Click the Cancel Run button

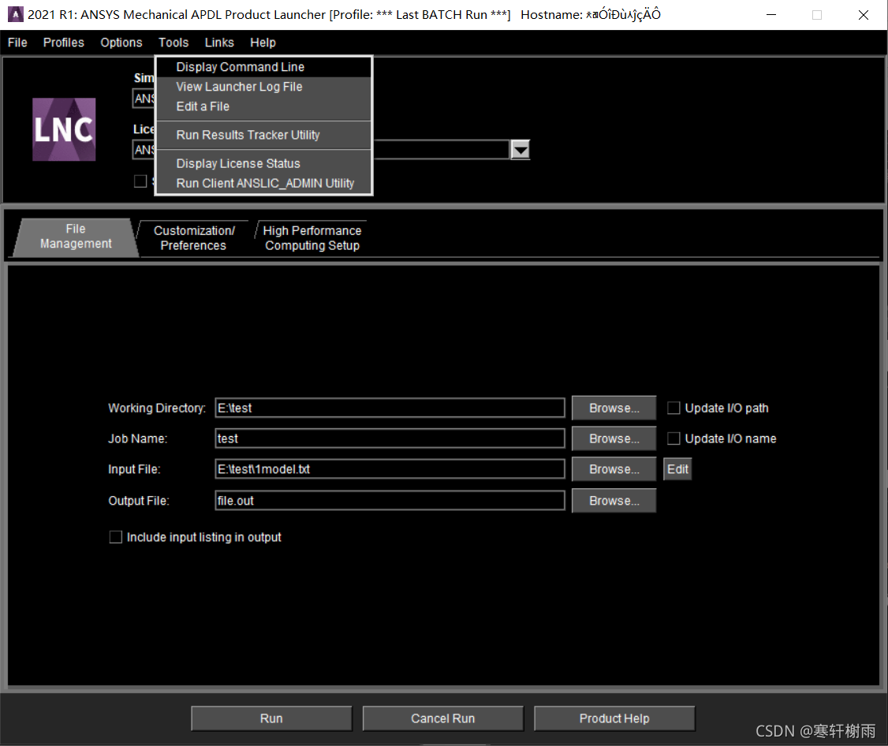pyautogui.click(x=442, y=718)
